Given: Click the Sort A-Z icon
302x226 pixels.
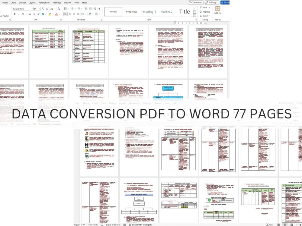Looking at the screenshot, I should 95,9.
